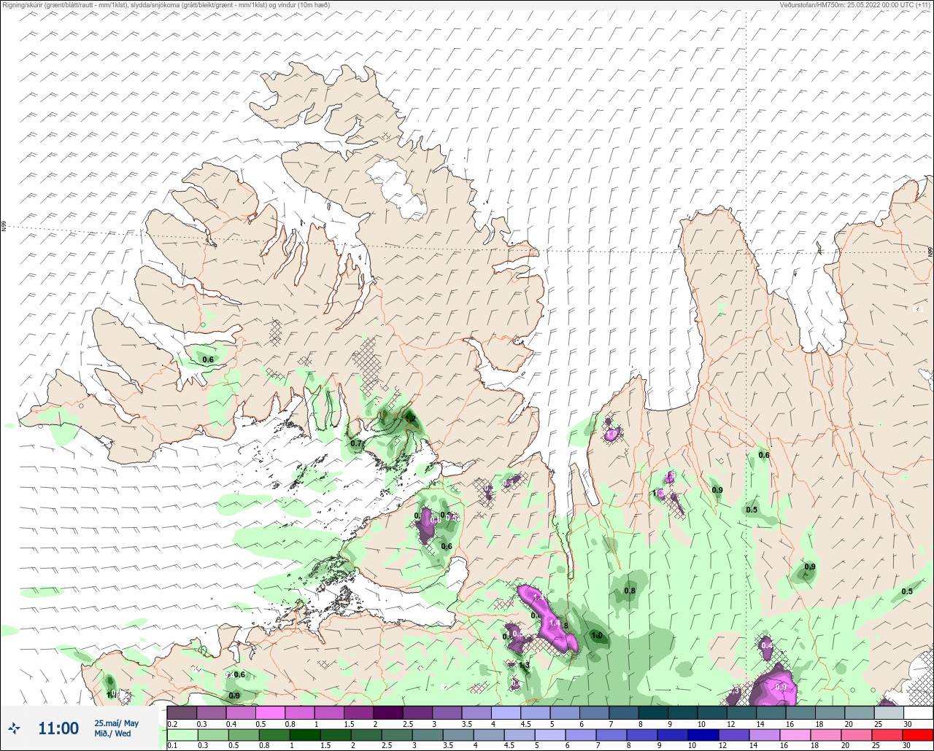This screenshot has height=751, width=934.
Task: Select the lightest green 0.1 legend swatch
Action: coord(182,734)
